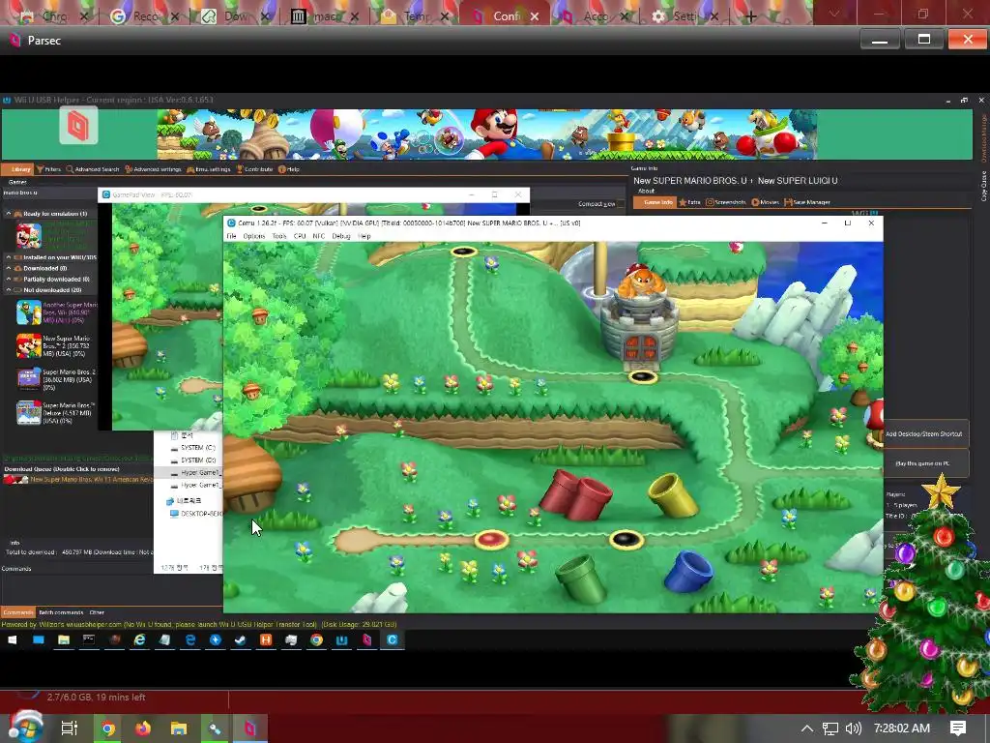Open remote Internet Explorer taskbar icon

point(139,640)
